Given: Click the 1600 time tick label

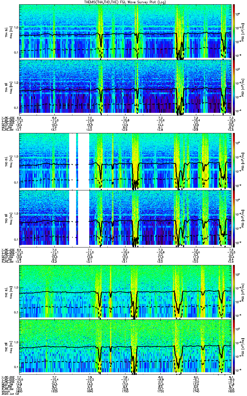Looking at the screenshot, I should (19, 392).
